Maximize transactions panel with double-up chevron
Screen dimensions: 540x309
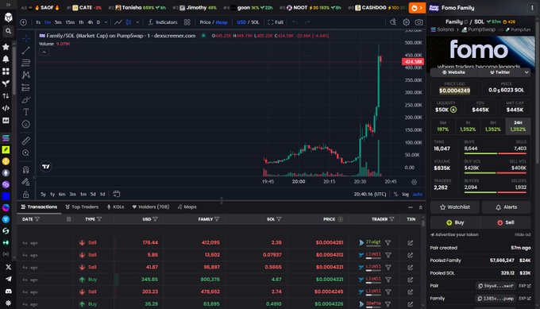[x=421, y=207]
